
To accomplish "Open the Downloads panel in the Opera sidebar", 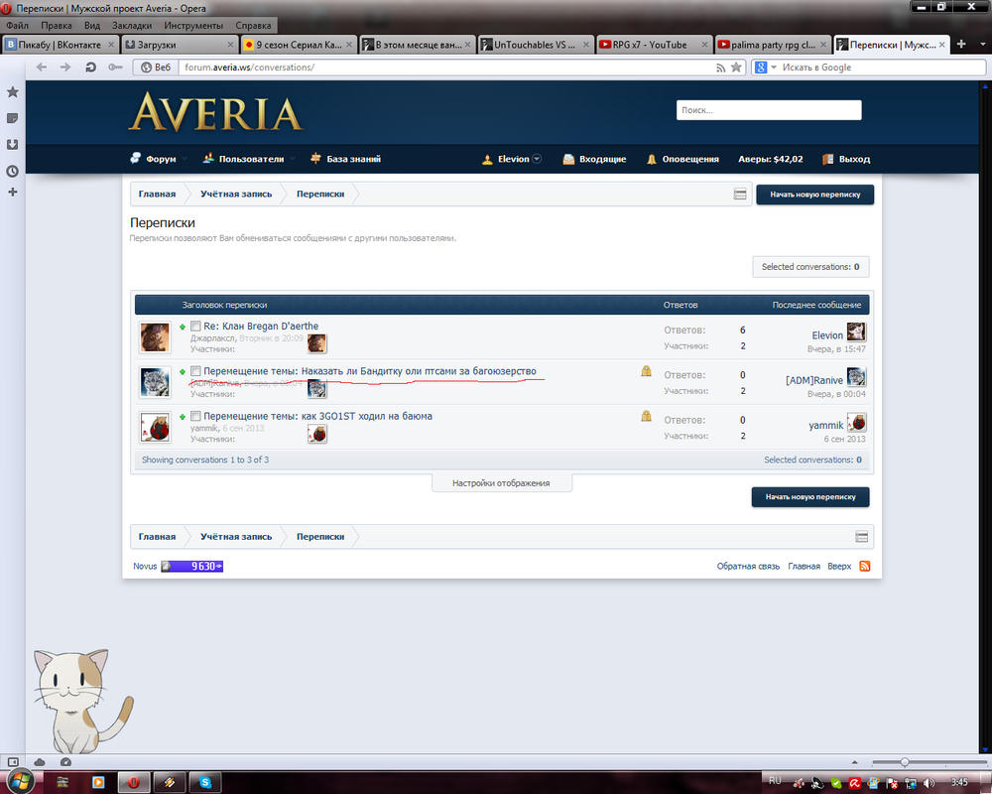I will pos(13,144).
